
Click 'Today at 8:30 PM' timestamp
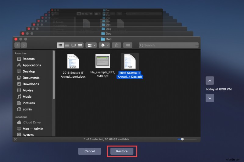pyautogui.click(x=219, y=89)
